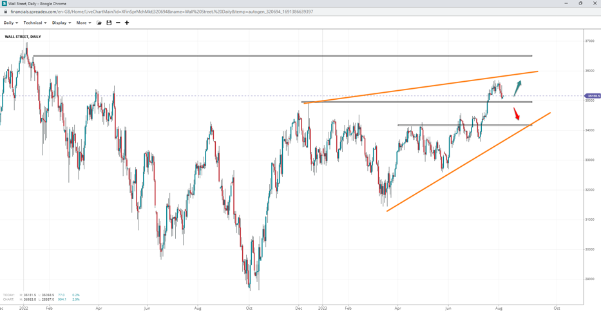Click the Aug 2023 marker on time axis
This screenshot has width=601, height=313.
click(498, 308)
